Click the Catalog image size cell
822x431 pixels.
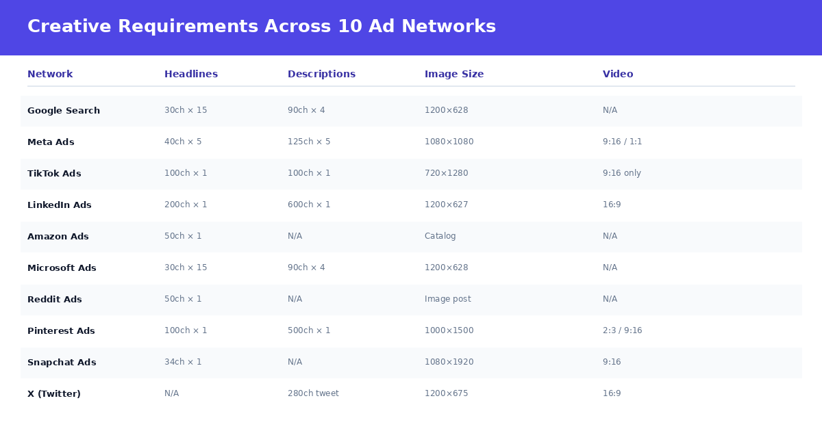pos(440,236)
